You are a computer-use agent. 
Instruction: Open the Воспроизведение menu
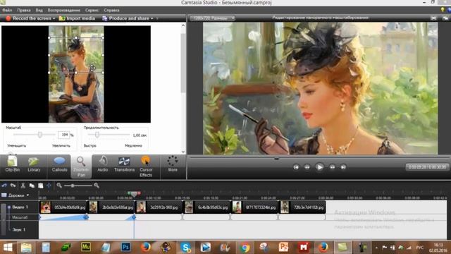click(64, 10)
